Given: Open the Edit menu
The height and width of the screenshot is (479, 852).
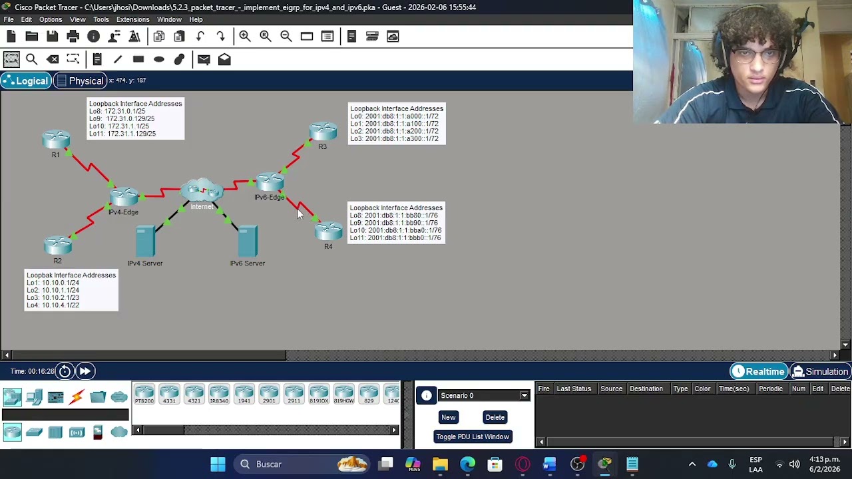Looking at the screenshot, I should click(x=27, y=19).
